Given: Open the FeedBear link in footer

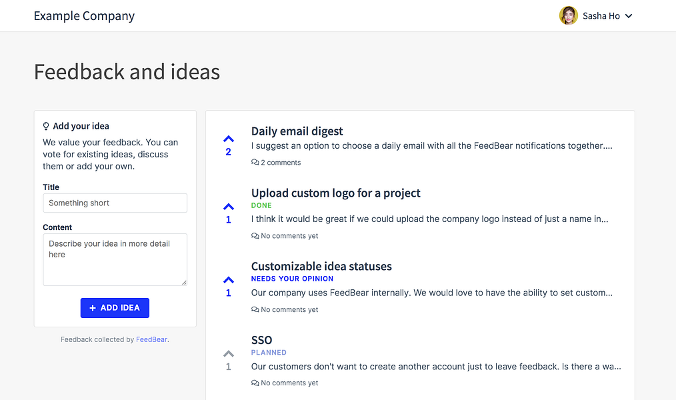Looking at the screenshot, I should (x=152, y=339).
